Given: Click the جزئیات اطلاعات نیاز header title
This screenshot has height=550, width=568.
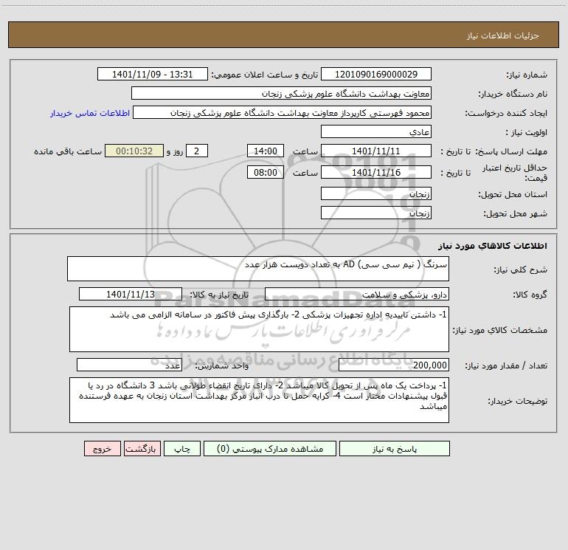Looking at the screenshot, I should click(503, 35).
